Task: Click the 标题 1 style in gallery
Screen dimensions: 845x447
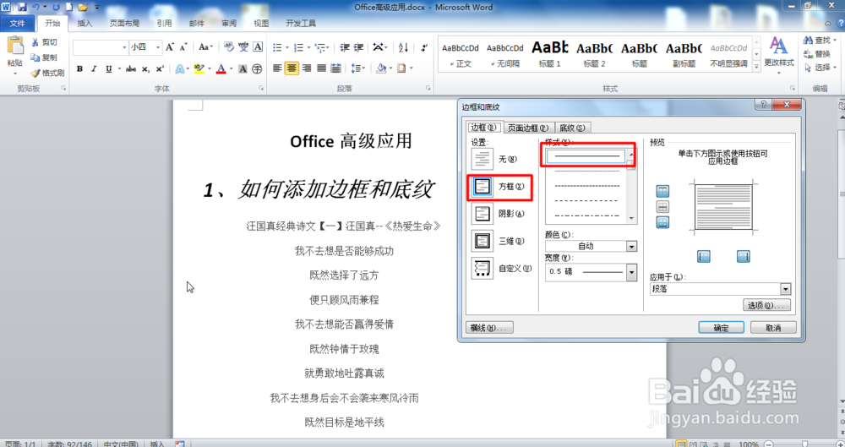Action: [550, 54]
